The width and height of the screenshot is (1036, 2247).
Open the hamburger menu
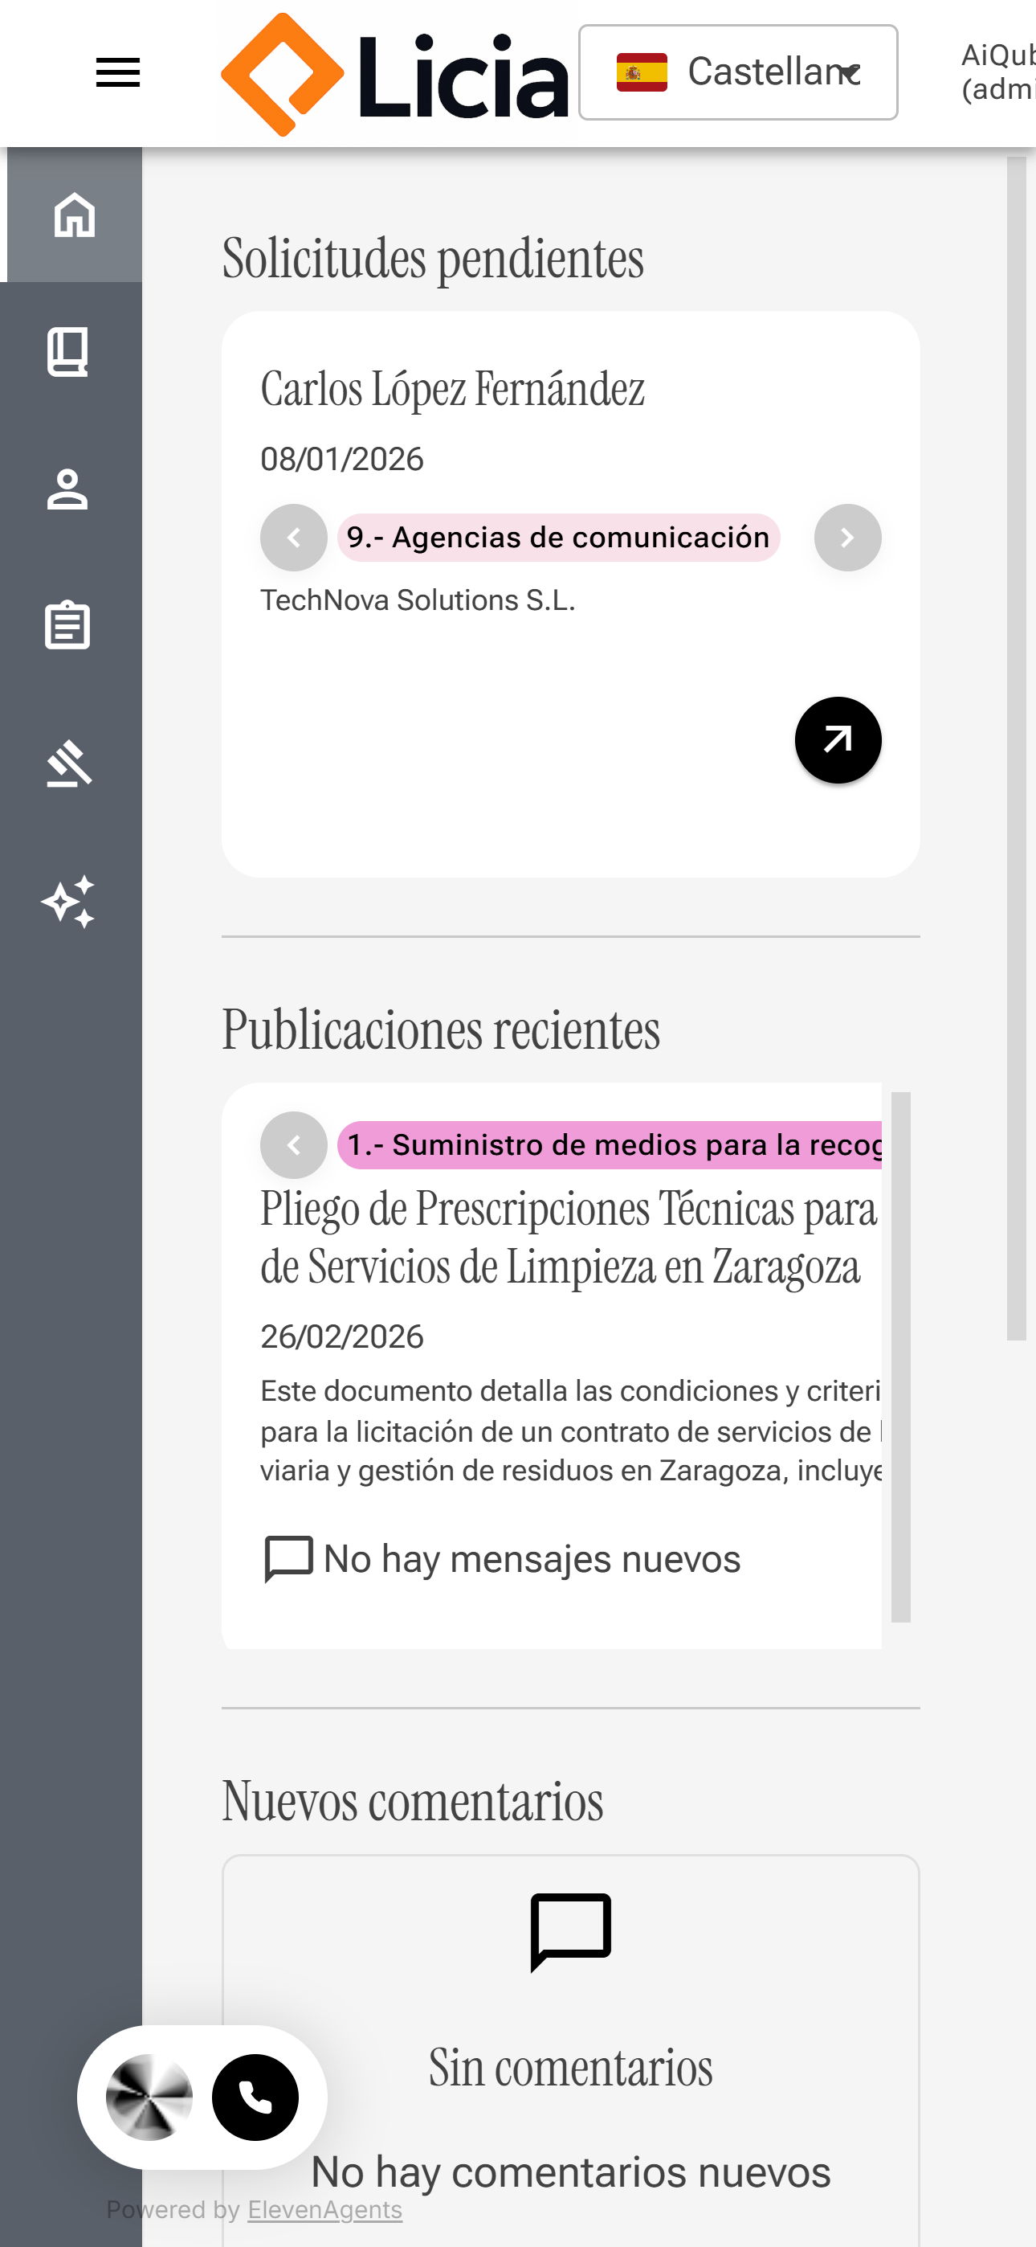pyautogui.click(x=118, y=73)
